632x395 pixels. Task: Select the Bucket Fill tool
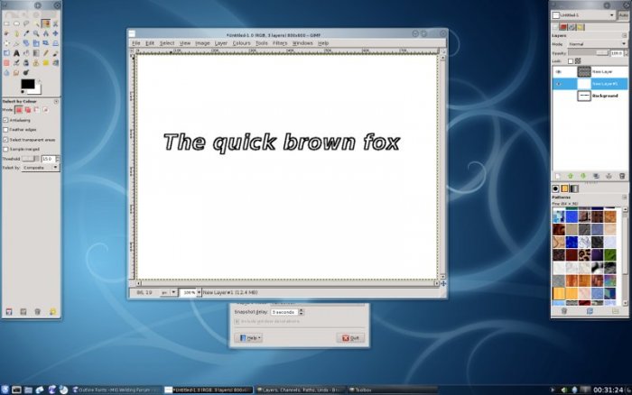26,53
